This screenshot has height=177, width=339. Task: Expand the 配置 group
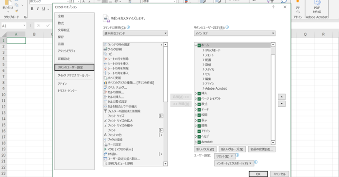[x=203, y=60]
